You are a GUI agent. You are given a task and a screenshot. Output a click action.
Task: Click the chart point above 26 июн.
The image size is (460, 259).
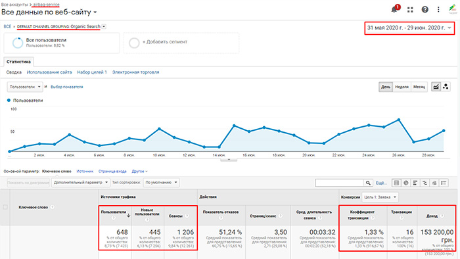tap(399, 120)
